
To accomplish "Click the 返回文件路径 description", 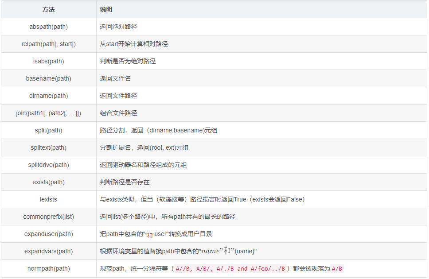I will [118, 96].
